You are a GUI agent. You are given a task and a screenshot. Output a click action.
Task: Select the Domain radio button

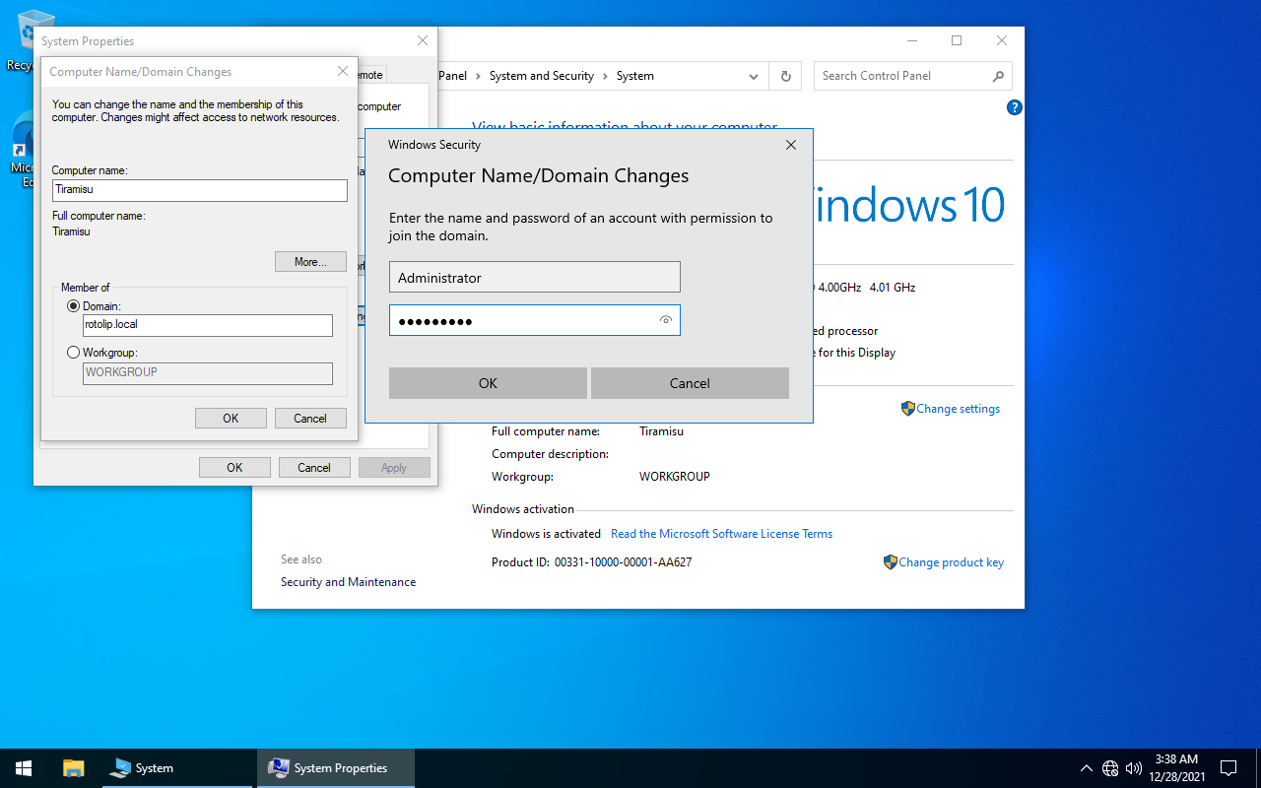(73, 306)
